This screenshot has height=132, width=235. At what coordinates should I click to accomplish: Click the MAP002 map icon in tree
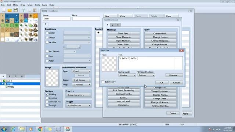[x=7, y=87]
